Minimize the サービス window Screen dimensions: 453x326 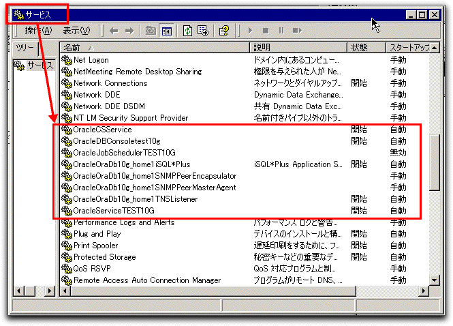click(411, 14)
